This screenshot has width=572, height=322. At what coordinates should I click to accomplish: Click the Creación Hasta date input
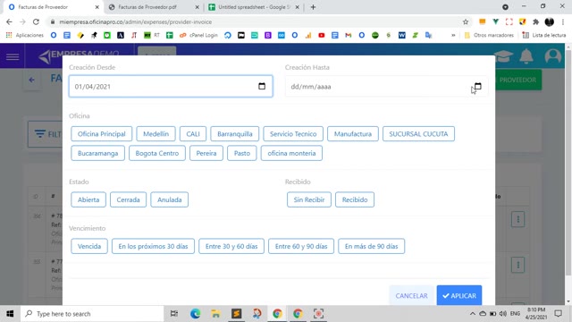tap(386, 87)
